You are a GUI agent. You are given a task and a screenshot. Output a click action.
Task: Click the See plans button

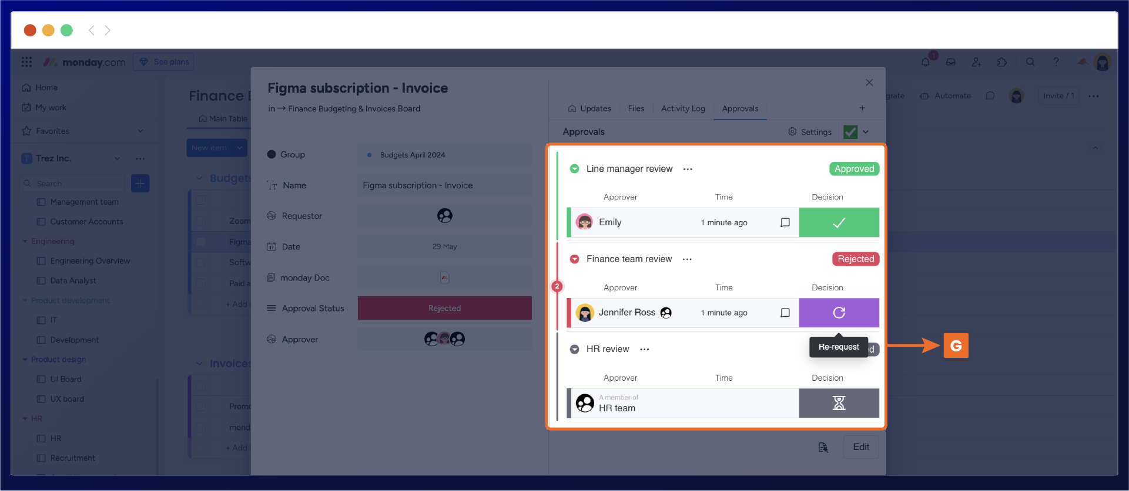point(164,62)
